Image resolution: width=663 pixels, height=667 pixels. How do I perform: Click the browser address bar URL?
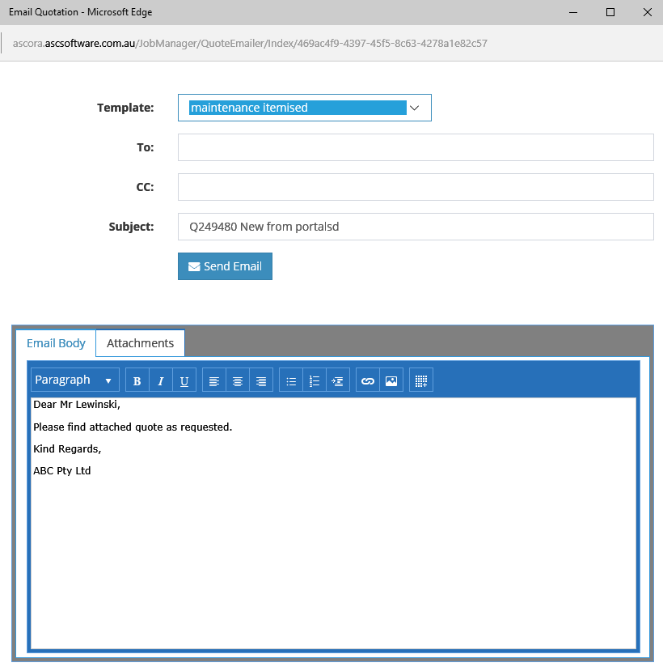250,44
